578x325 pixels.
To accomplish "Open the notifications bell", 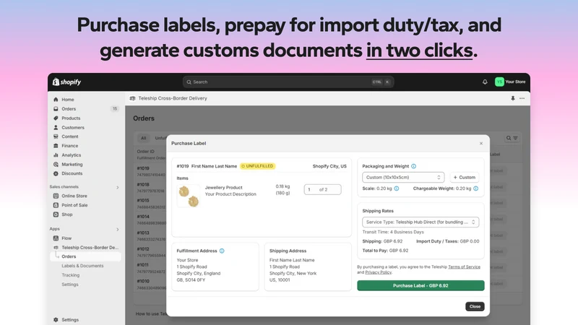I will click(x=485, y=82).
